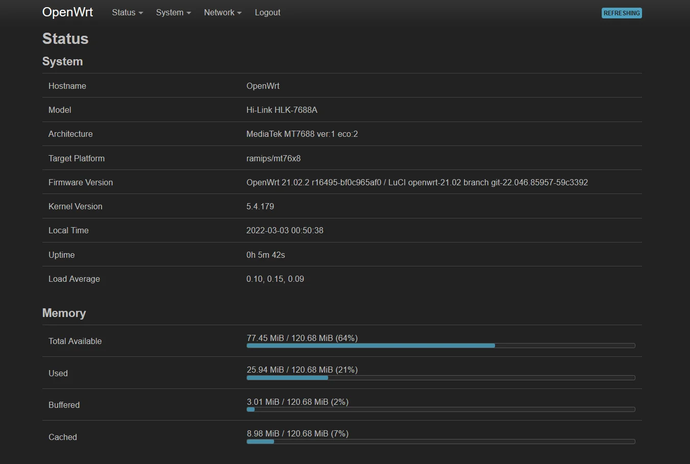
Task: Select the 3.01 MiB buffered text
Action: [298, 402]
